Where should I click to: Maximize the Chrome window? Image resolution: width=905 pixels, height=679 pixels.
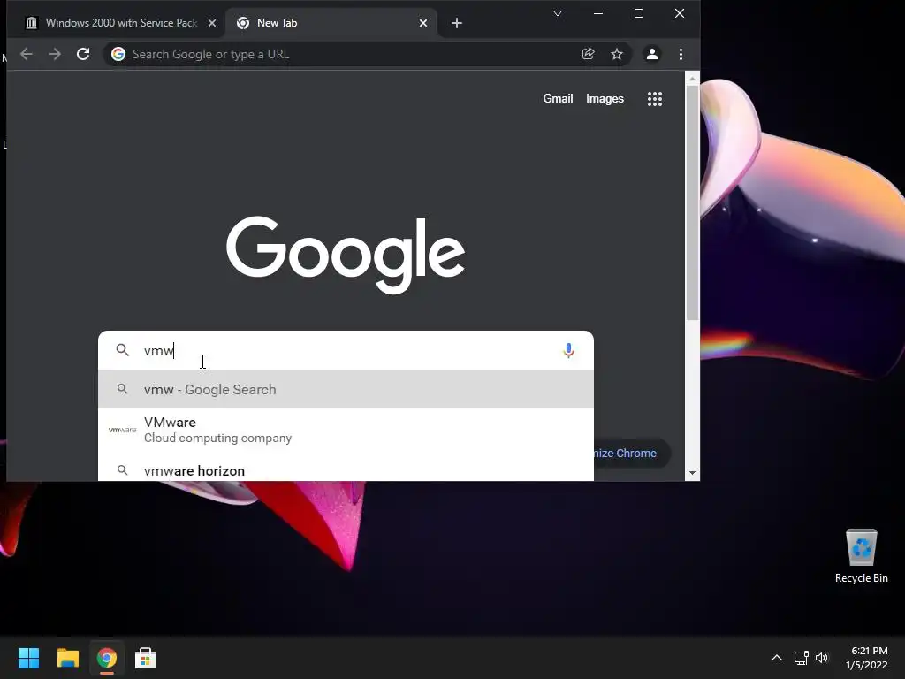(639, 13)
